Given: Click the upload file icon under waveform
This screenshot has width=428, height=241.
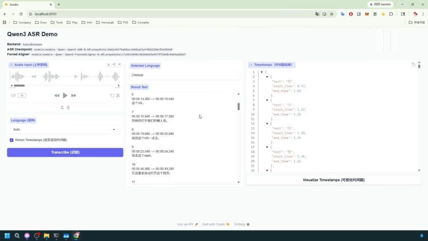Looking at the screenshot, I should pos(62,107).
